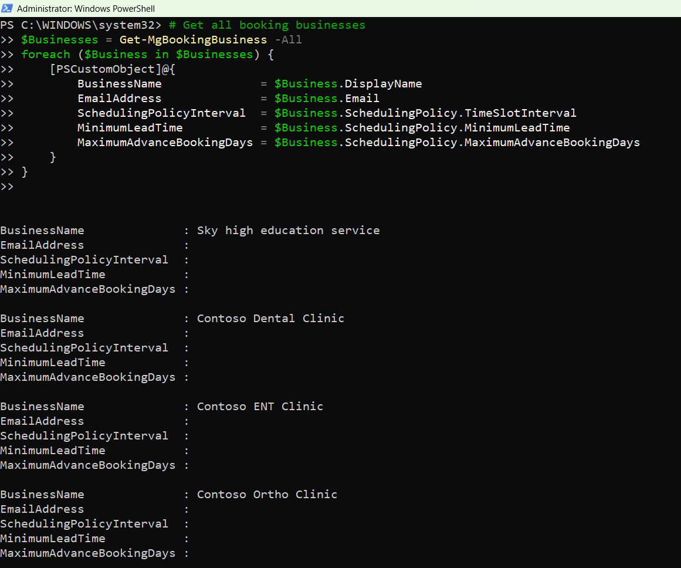
Task: Click the 'Contoso Ortho Clinic' output value
Action: (x=267, y=495)
